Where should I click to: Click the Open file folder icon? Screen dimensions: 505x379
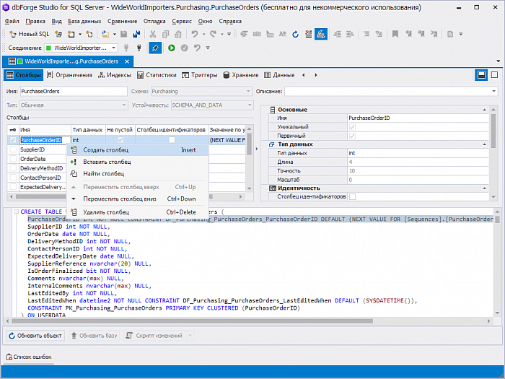pyautogui.click(x=105, y=34)
